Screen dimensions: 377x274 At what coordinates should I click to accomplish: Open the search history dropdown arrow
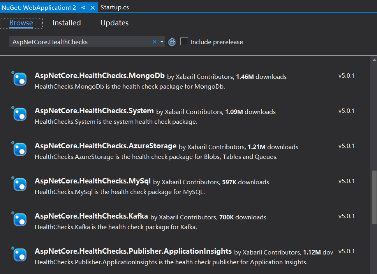tap(162, 42)
